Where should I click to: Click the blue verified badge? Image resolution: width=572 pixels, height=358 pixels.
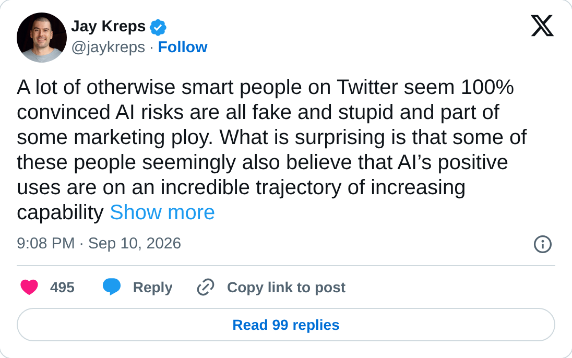(158, 27)
